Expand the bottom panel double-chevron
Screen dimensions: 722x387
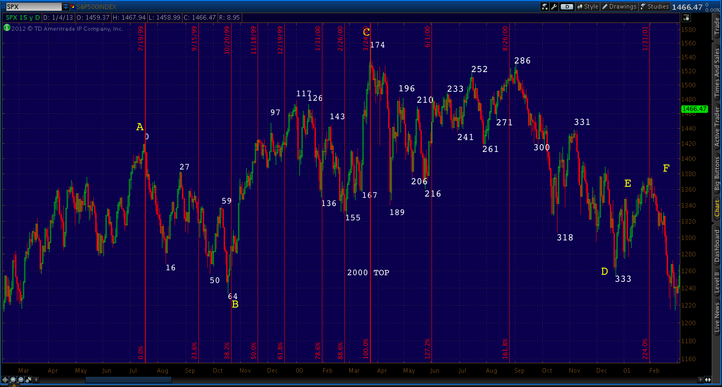(14, 385)
